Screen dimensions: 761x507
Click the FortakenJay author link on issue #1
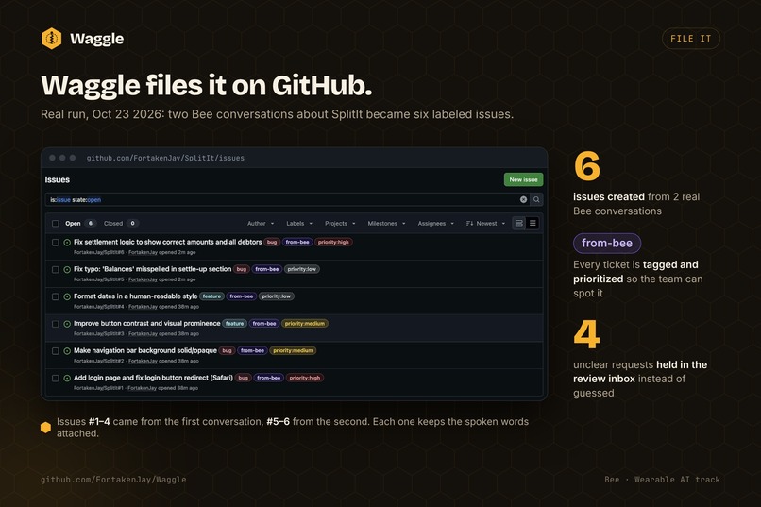point(143,388)
